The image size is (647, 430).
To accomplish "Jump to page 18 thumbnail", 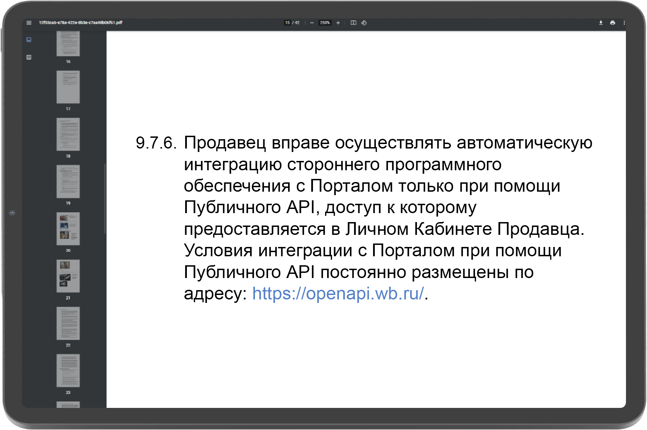I will (x=68, y=134).
